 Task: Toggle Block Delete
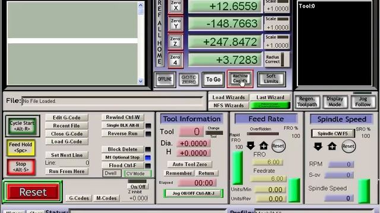coord(123,149)
